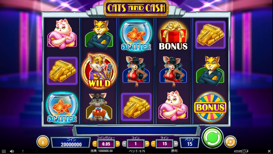Increase coin value with plus button
The image size is (273, 154).
tap(118, 144)
